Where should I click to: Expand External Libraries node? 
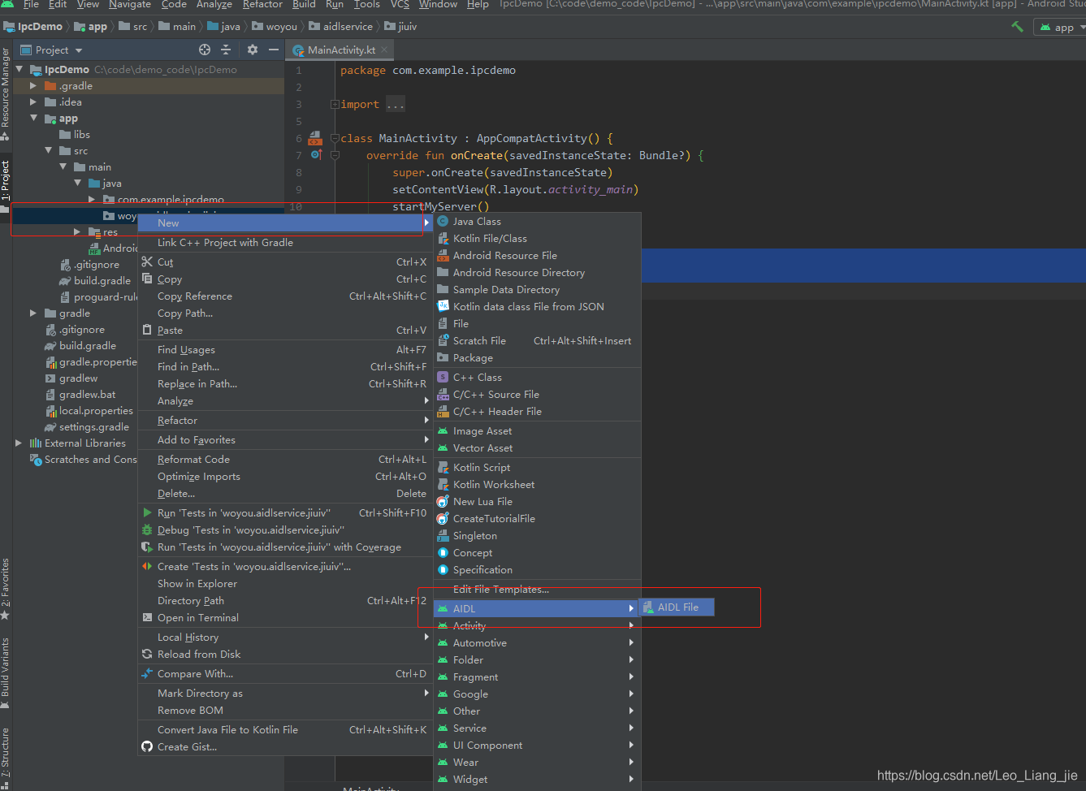(19, 443)
